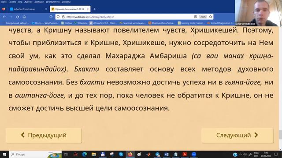This screenshot has width=282, height=158.
Task: Bookmark this page with the star icon
Action: pyautogui.click(x=211, y=17)
